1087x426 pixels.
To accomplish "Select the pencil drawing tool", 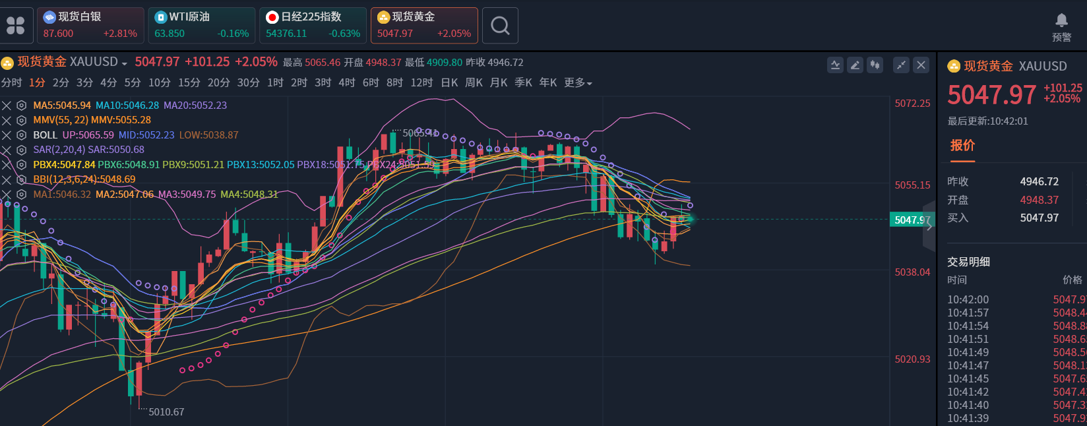I will pos(855,65).
